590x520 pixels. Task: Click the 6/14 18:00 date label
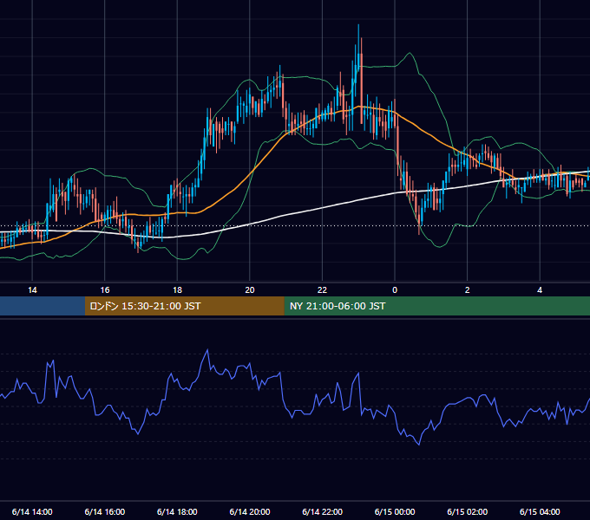tap(177, 511)
